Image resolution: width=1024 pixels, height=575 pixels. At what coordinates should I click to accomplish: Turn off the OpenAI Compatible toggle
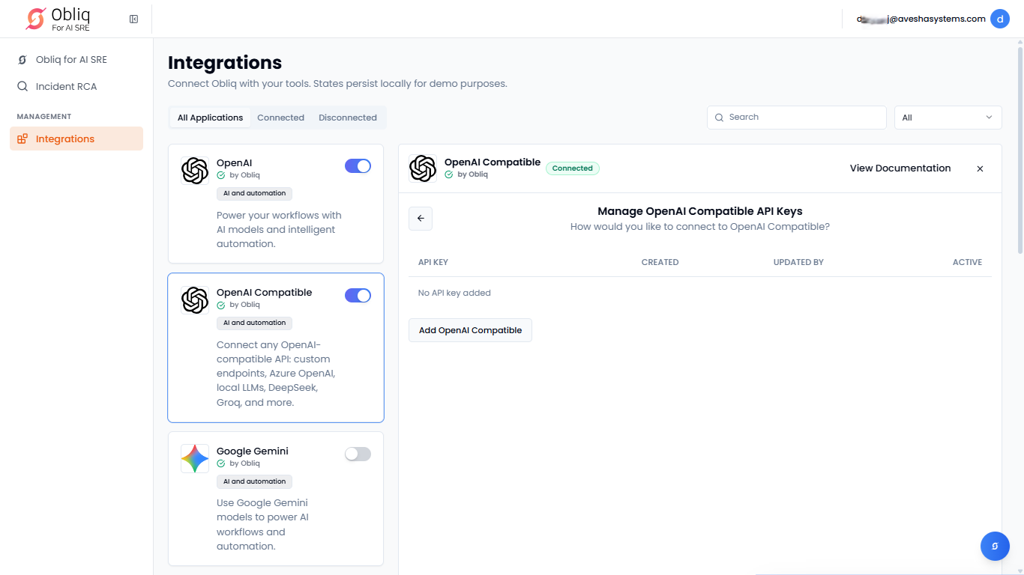pyautogui.click(x=358, y=296)
